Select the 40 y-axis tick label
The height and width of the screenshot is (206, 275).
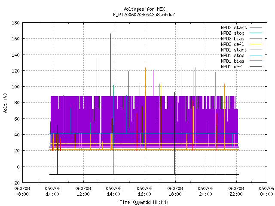point(17,135)
